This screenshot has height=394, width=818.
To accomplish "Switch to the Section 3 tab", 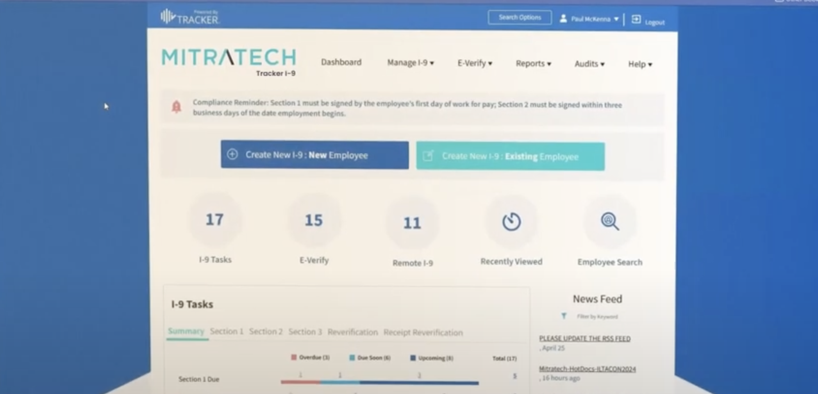I will (305, 332).
